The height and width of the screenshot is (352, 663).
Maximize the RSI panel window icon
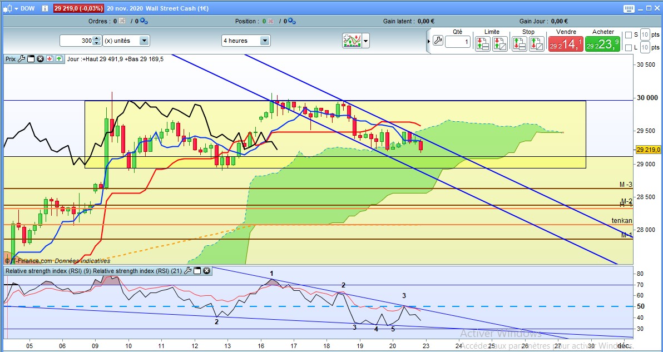click(197, 270)
